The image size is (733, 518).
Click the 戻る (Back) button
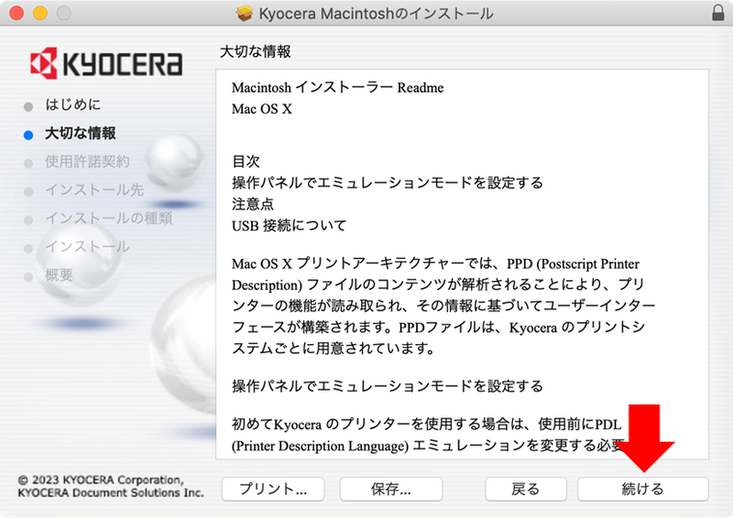point(525,489)
